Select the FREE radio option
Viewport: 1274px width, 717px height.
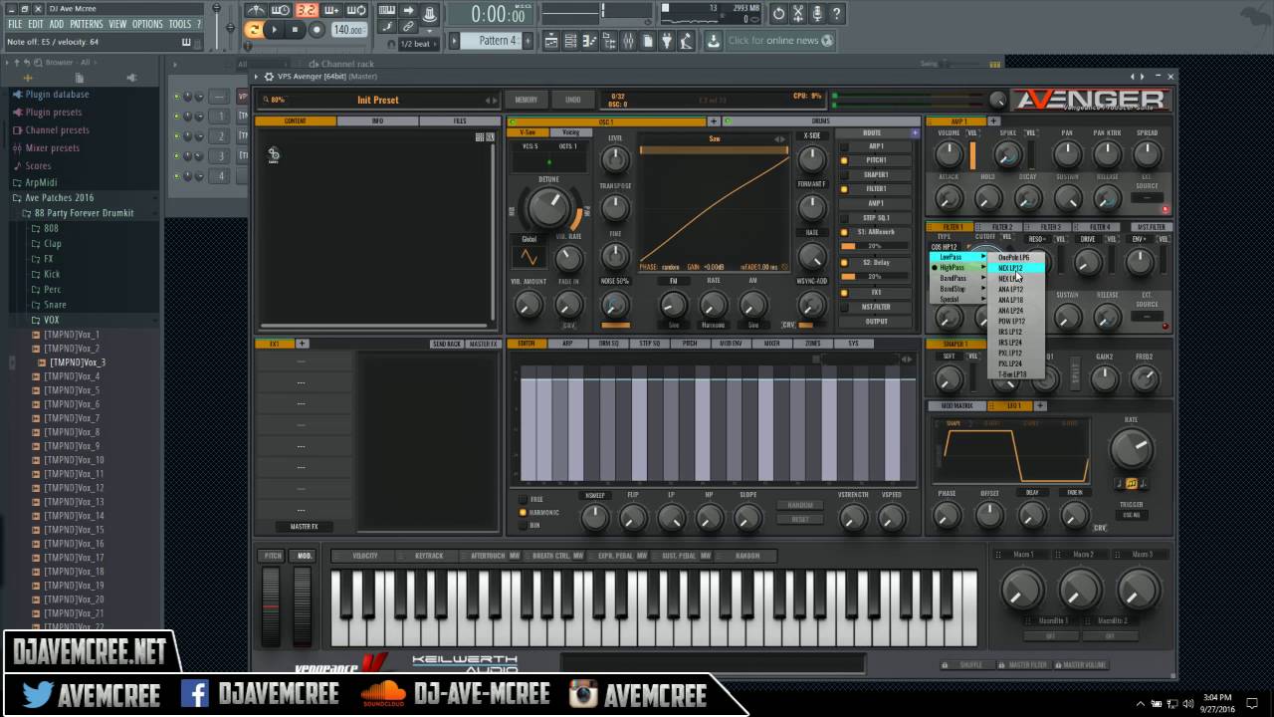coord(523,499)
